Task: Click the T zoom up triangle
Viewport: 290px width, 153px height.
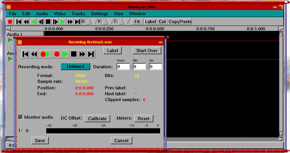Action: 121,22
